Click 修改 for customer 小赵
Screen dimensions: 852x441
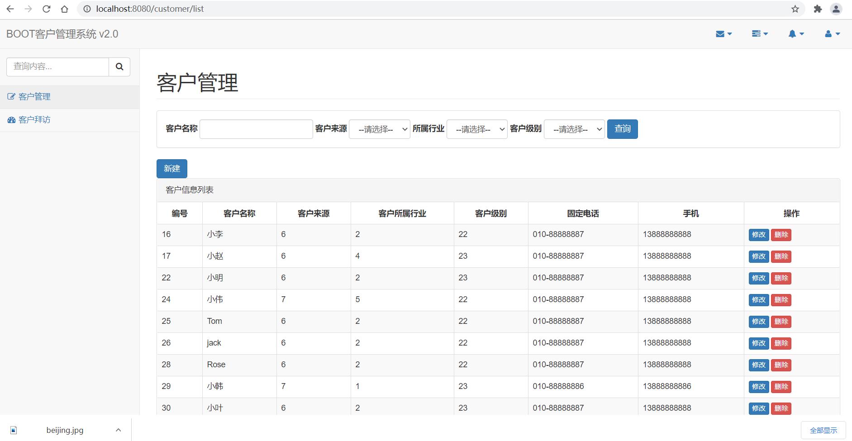(x=759, y=256)
